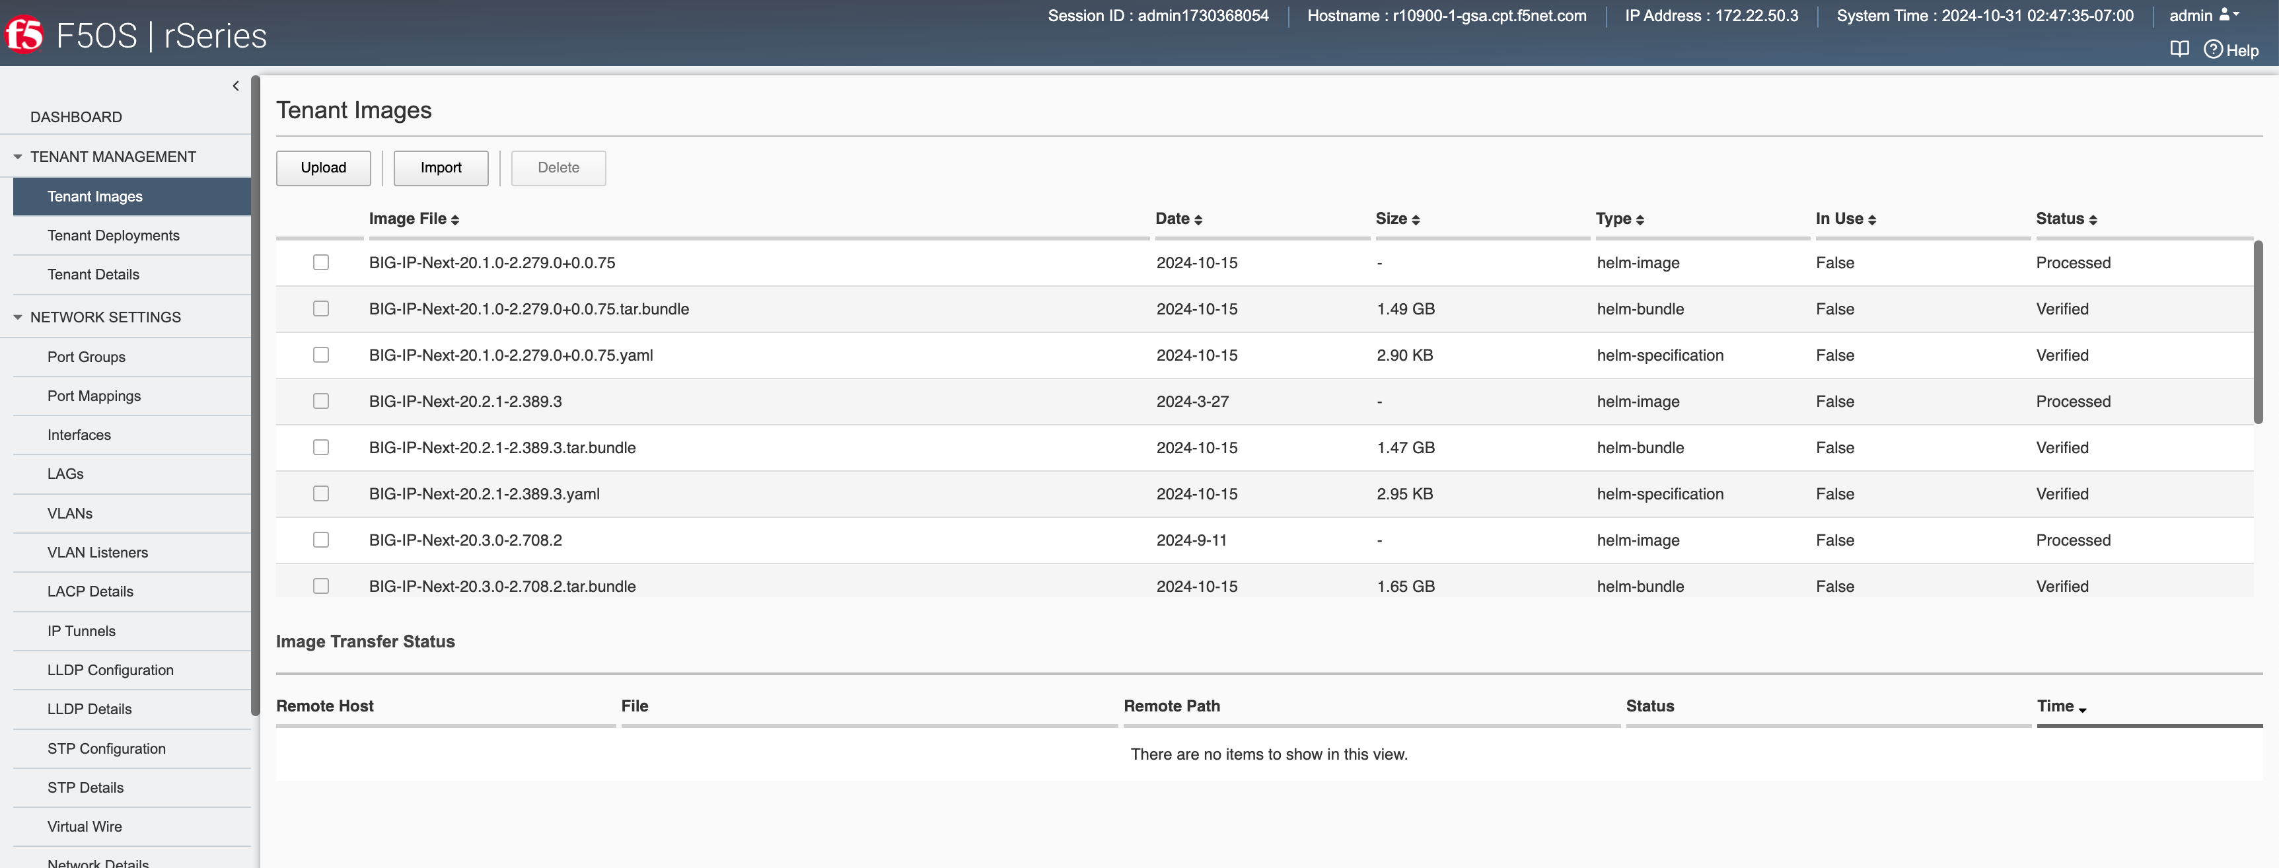
Task: Click '2024-3-27' date cell
Action: coord(1192,402)
